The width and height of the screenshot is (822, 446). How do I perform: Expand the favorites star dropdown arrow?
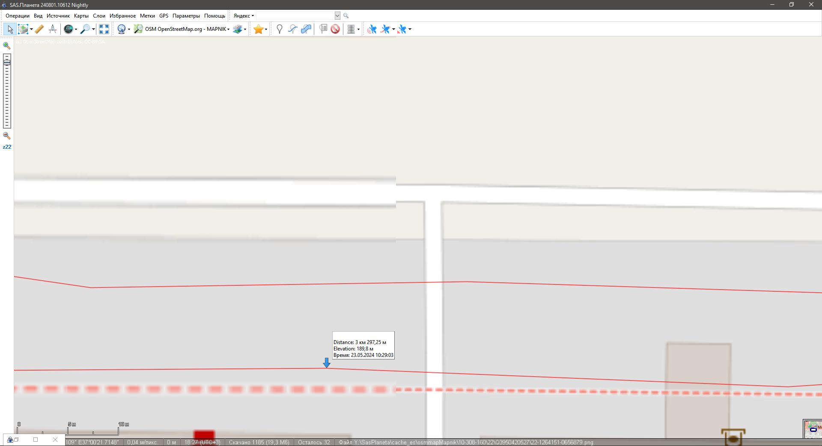pyautogui.click(x=266, y=30)
